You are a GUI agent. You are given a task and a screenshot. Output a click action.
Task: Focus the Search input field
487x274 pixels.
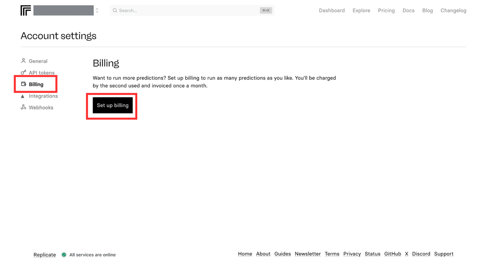(x=192, y=11)
